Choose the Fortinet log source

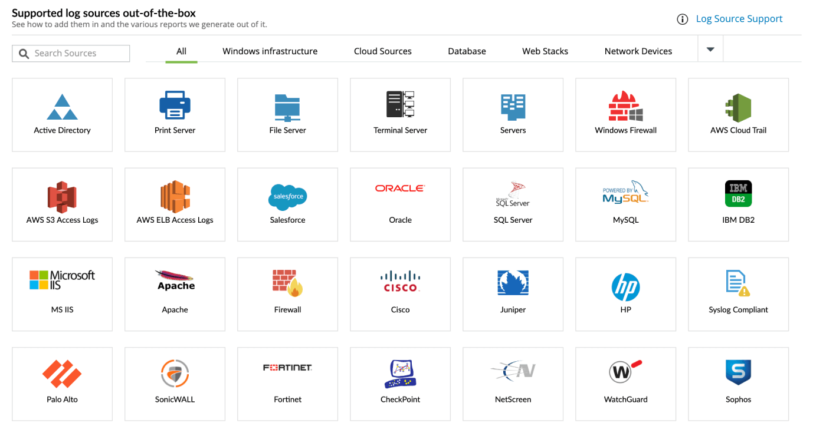point(287,384)
